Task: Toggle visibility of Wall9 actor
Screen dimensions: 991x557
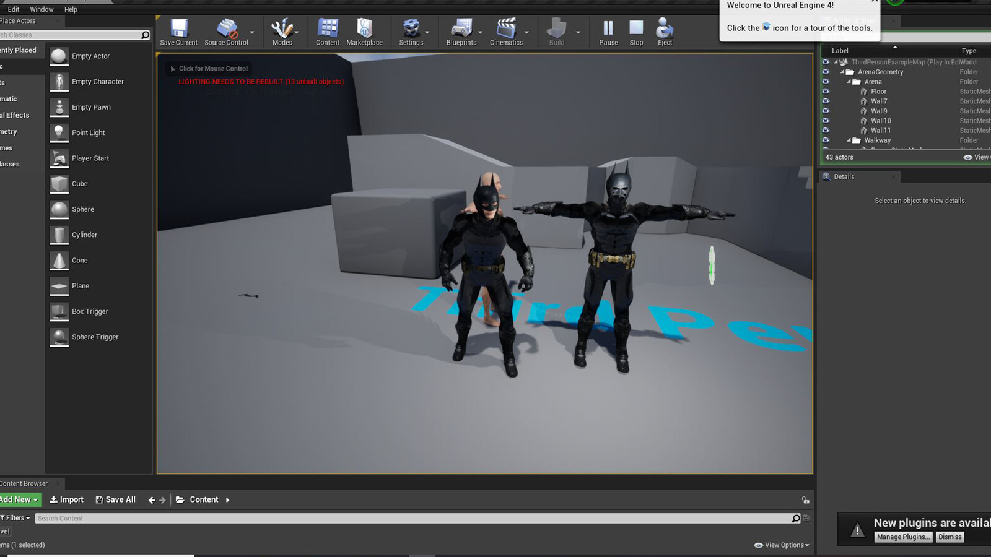Action: pos(826,111)
